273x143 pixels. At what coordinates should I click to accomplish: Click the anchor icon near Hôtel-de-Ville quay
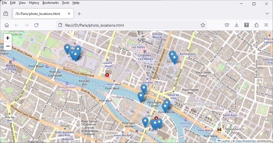tap(186, 119)
